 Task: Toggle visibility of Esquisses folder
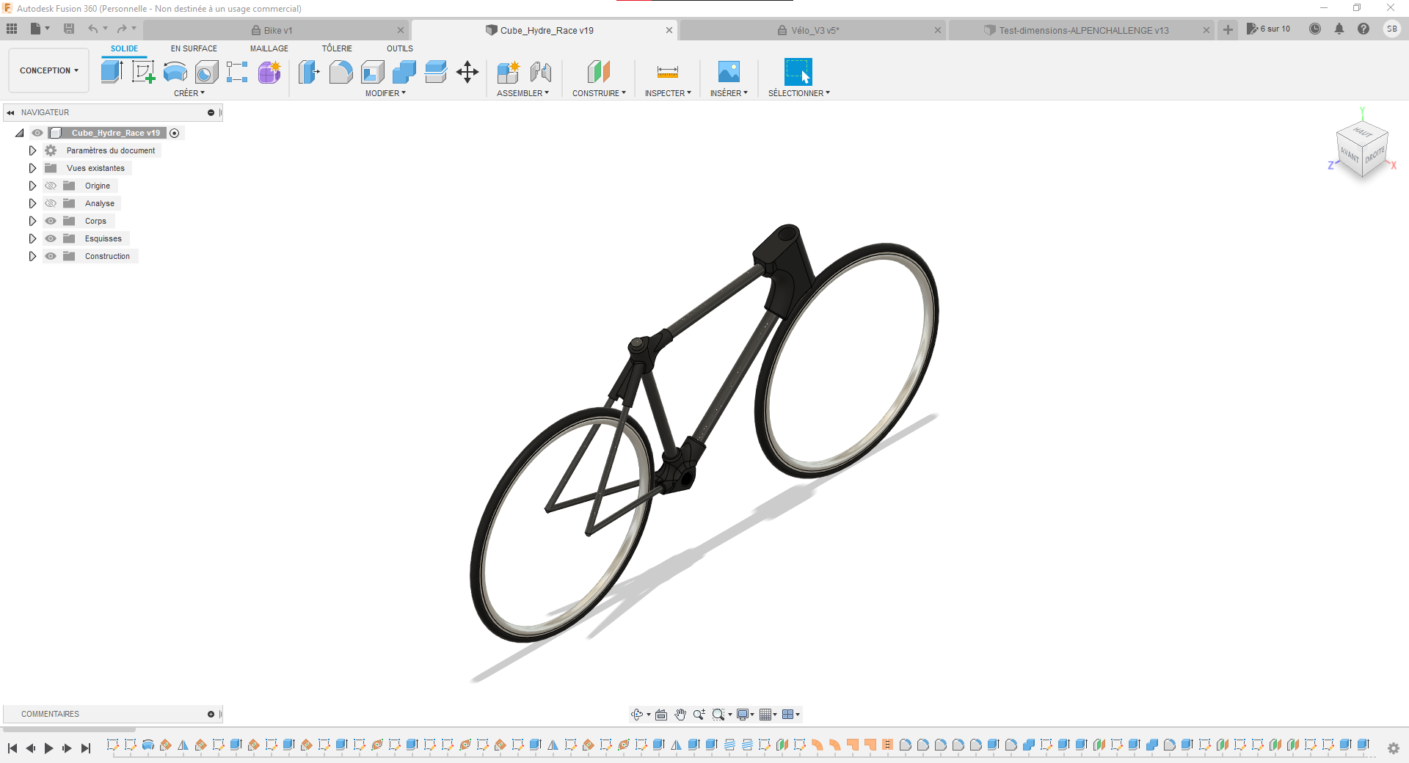coord(51,238)
